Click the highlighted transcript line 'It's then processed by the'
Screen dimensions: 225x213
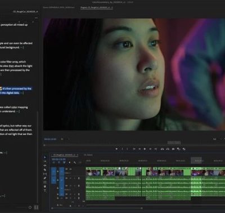[17, 88]
